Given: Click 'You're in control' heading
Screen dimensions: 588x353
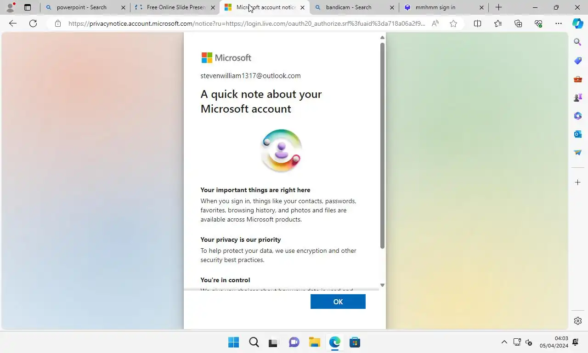Looking at the screenshot, I should pos(225,280).
